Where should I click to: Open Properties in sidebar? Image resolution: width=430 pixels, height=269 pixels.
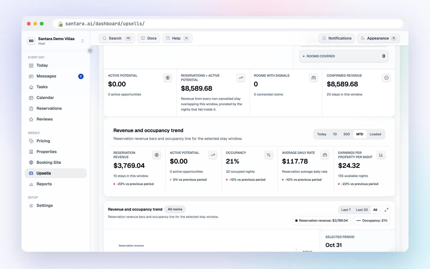(56, 152)
